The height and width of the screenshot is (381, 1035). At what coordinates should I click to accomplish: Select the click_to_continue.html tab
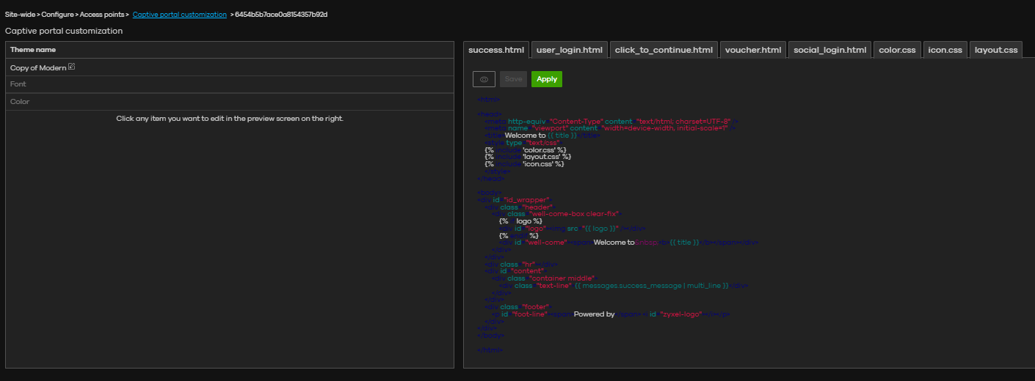[664, 50]
